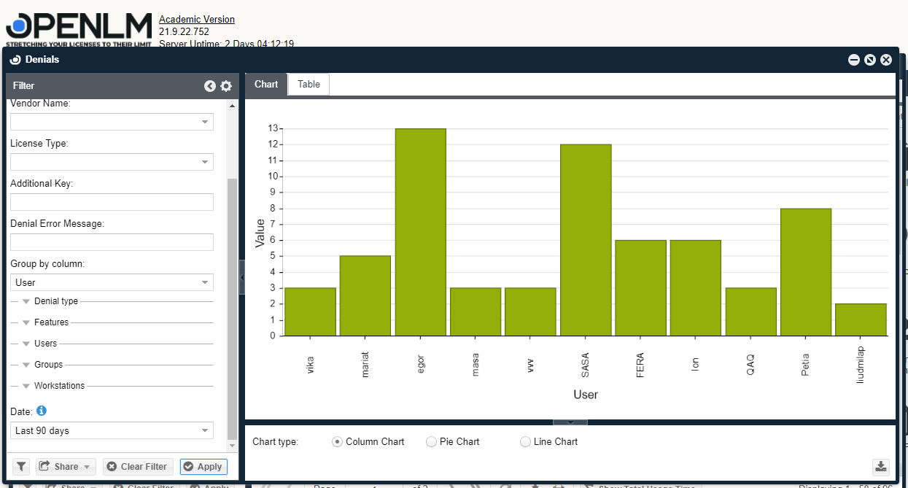This screenshot has width=908, height=488.
Task: Open Filter settings via the gear icon
Action: pos(226,86)
